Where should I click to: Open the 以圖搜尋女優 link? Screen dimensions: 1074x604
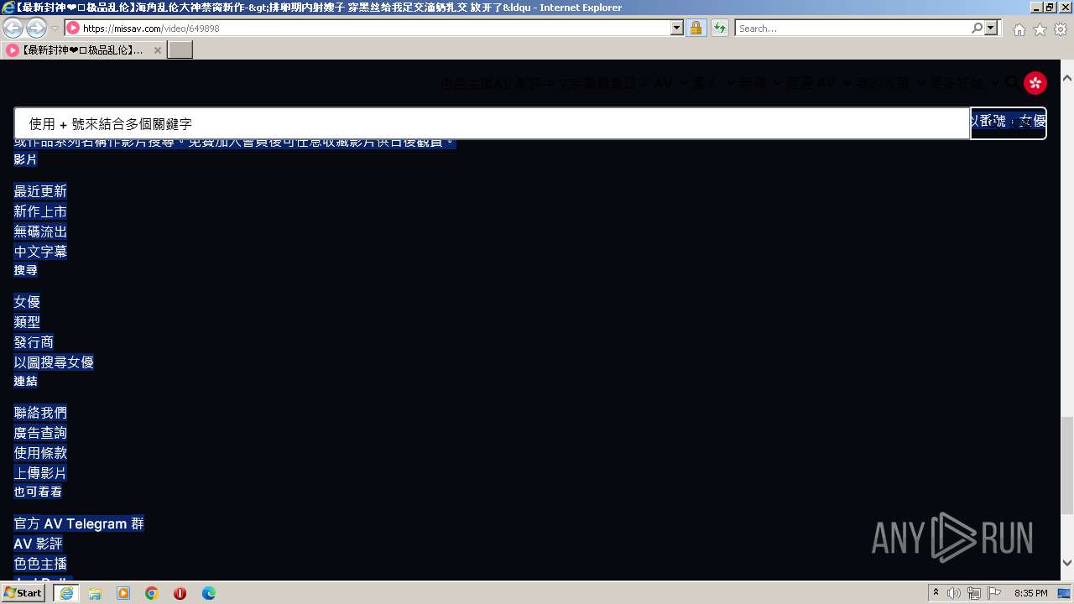pos(54,362)
